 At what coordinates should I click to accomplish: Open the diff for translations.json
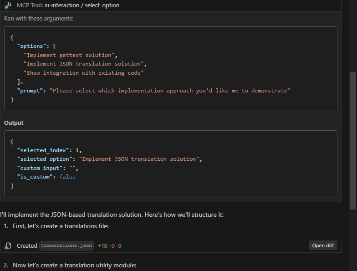click(323, 245)
